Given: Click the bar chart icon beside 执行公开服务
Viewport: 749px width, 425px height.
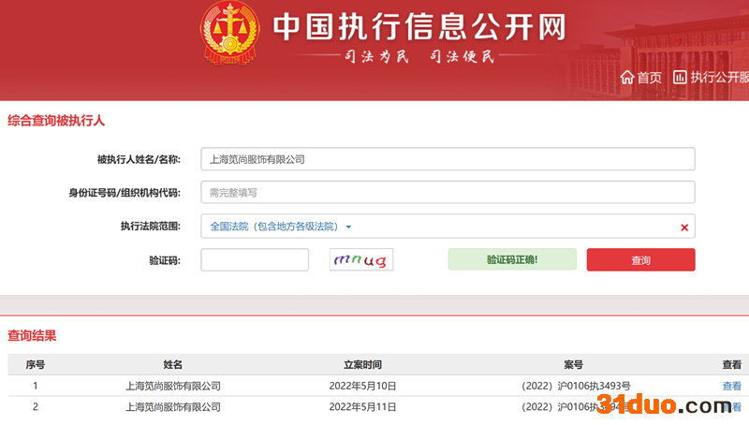Looking at the screenshot, I should click(x=680, y=77).
